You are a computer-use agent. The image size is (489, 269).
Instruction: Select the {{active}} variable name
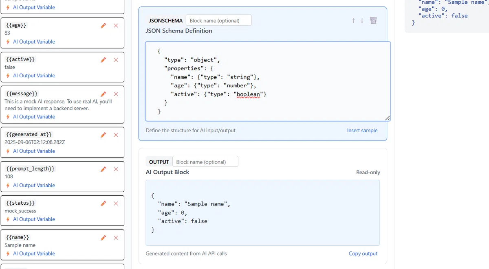click(x=21, y=59)
